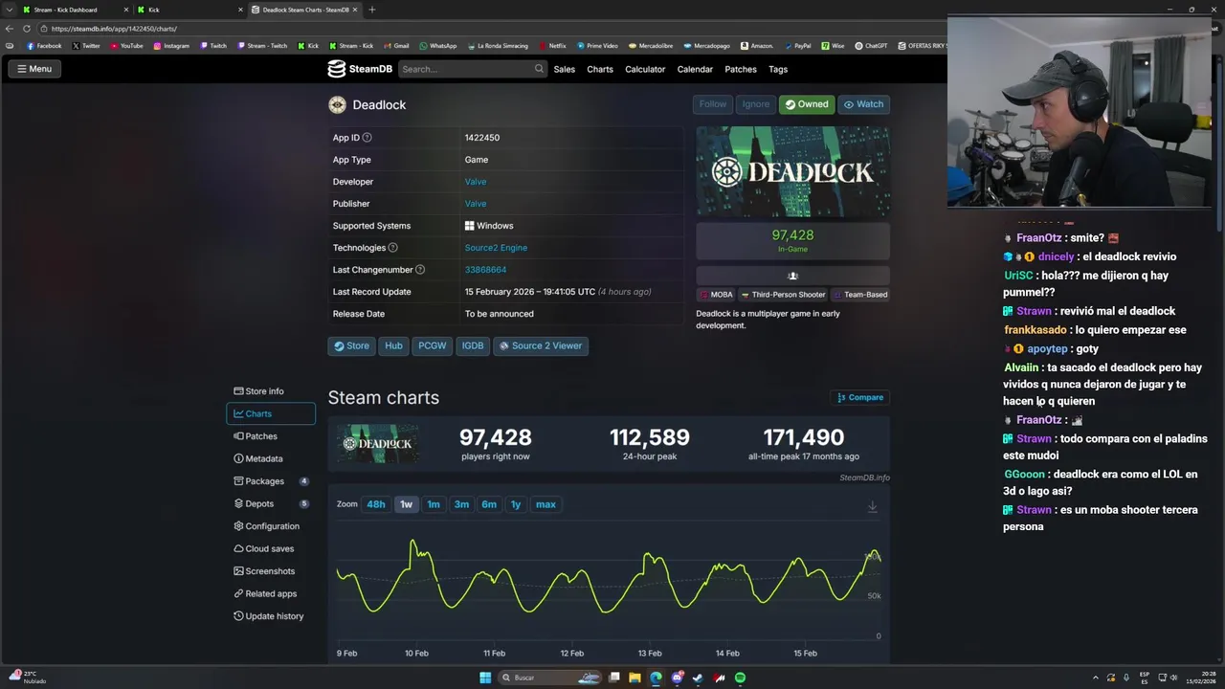This screenshot has height=689, width=1225.
Task: Open Metadata in the sidebar
Action: [271, 458]
